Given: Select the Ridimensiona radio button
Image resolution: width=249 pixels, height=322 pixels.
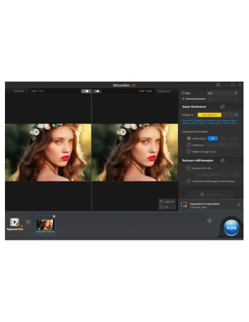Looking at the screenshot, I should tap(189, 138).
